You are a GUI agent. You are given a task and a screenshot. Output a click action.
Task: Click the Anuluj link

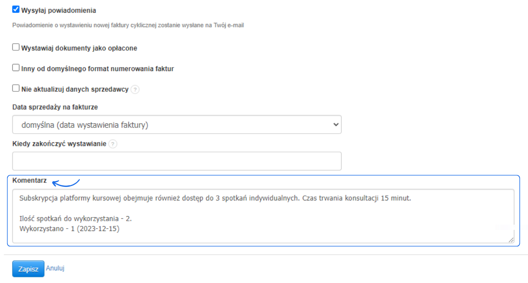(55, 268)
